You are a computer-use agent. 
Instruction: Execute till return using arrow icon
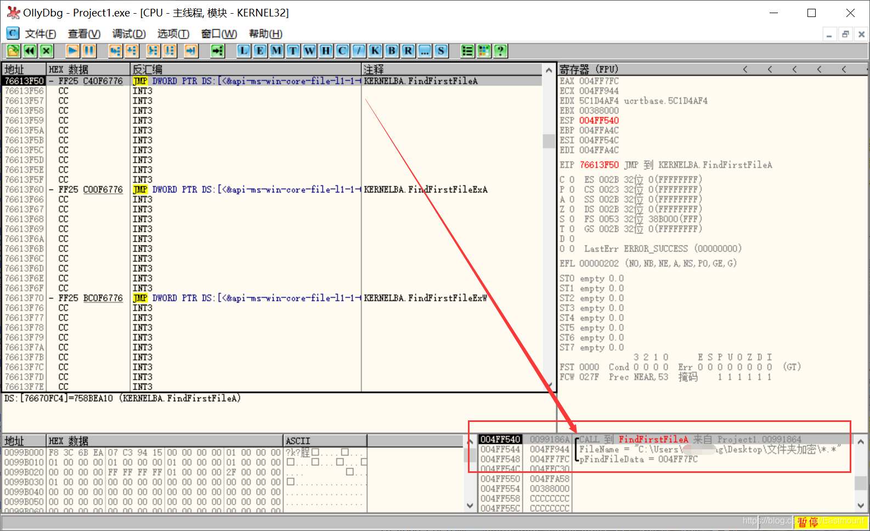coord(191,51)
